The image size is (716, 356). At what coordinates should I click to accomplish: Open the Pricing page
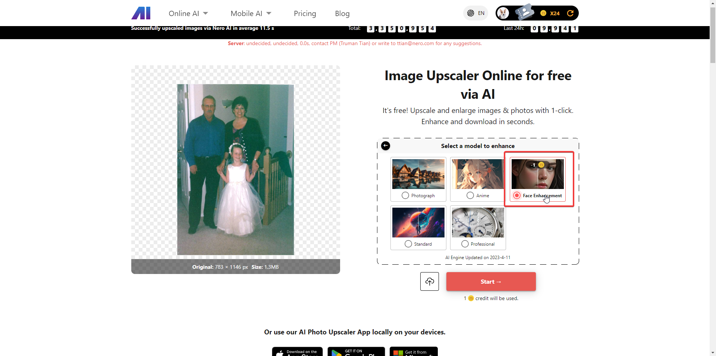tap(305, 13)
